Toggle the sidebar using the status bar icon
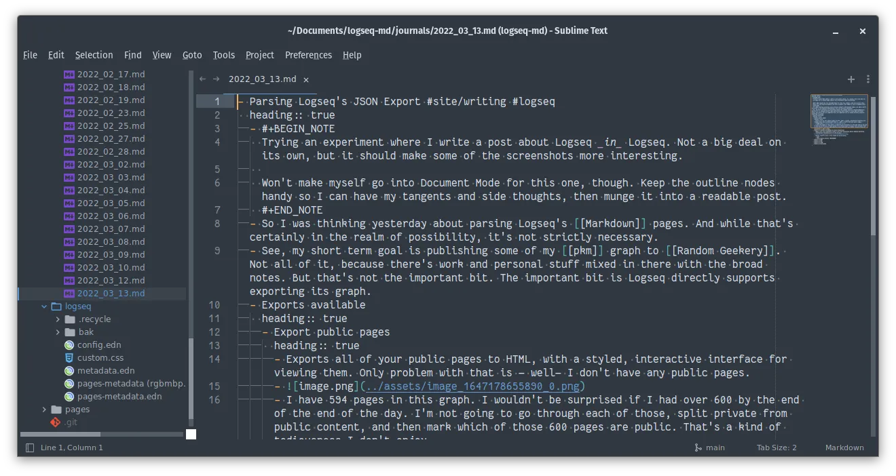Screen dimensions: 896x476 29,448
